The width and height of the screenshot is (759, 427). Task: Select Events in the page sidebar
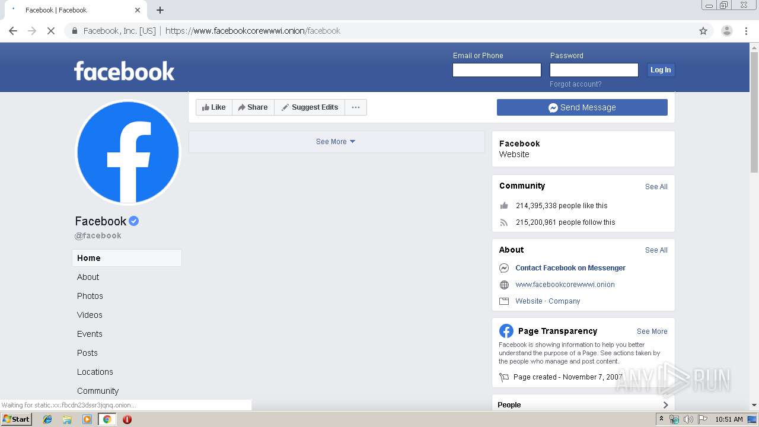[x=90, y=334]
